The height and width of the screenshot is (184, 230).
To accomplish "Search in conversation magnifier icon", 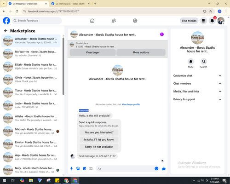I will pyautogui.click(x=204, y=62).
